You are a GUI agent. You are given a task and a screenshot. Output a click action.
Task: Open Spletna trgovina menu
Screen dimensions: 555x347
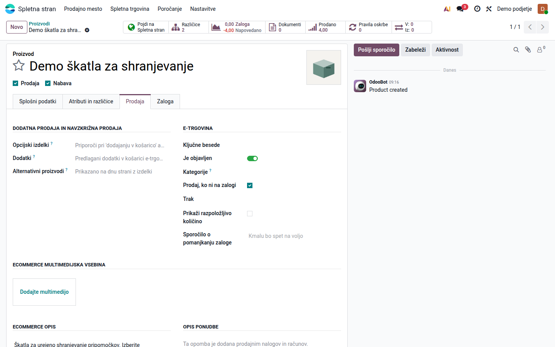point(129,9)
